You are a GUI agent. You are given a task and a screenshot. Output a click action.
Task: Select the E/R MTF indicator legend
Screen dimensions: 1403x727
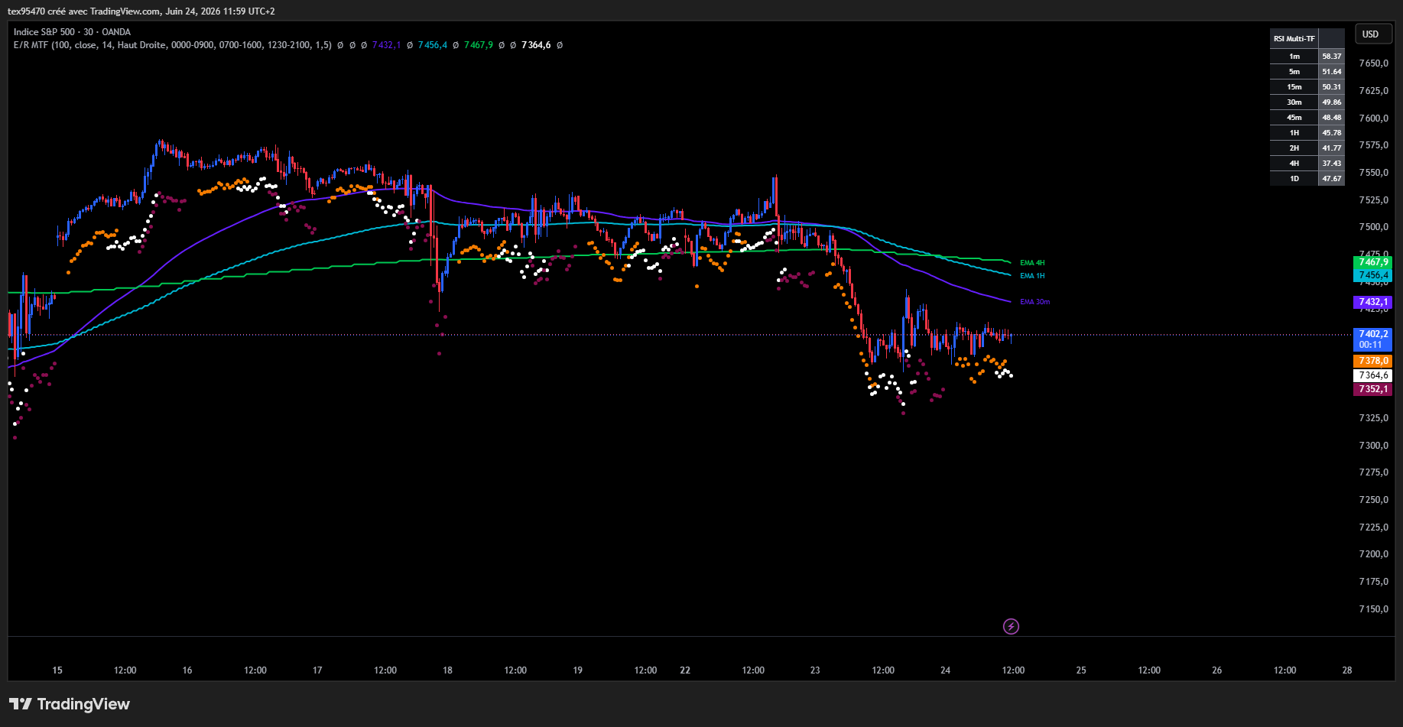click(x=172, y=45)
